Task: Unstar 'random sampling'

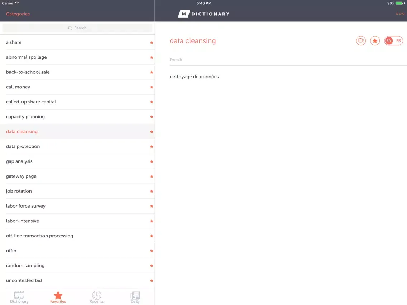Action: click(152, 266)
